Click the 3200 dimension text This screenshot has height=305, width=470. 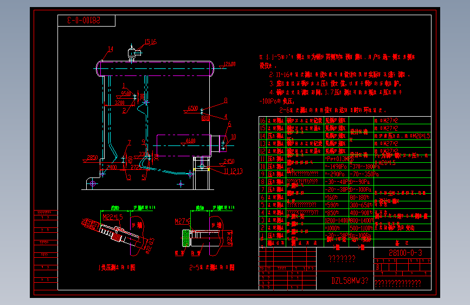(x=120, y=103)
